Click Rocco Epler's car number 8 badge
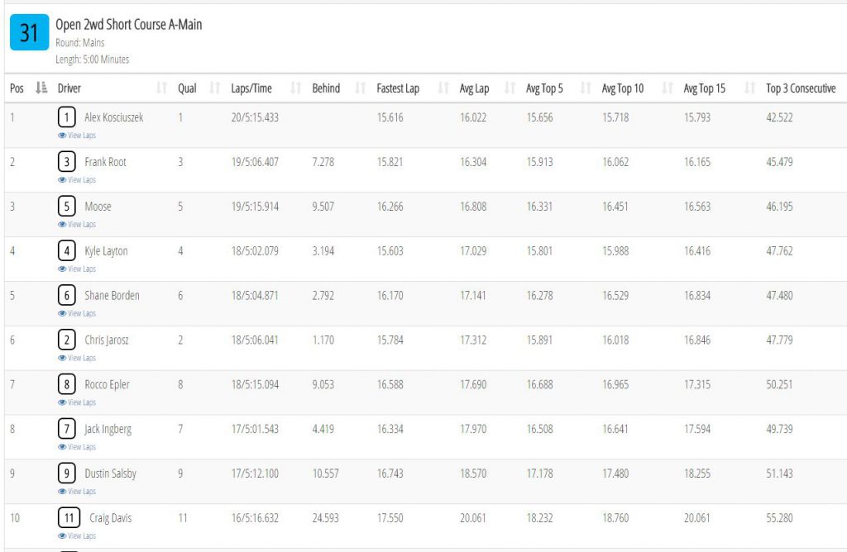 66,384
